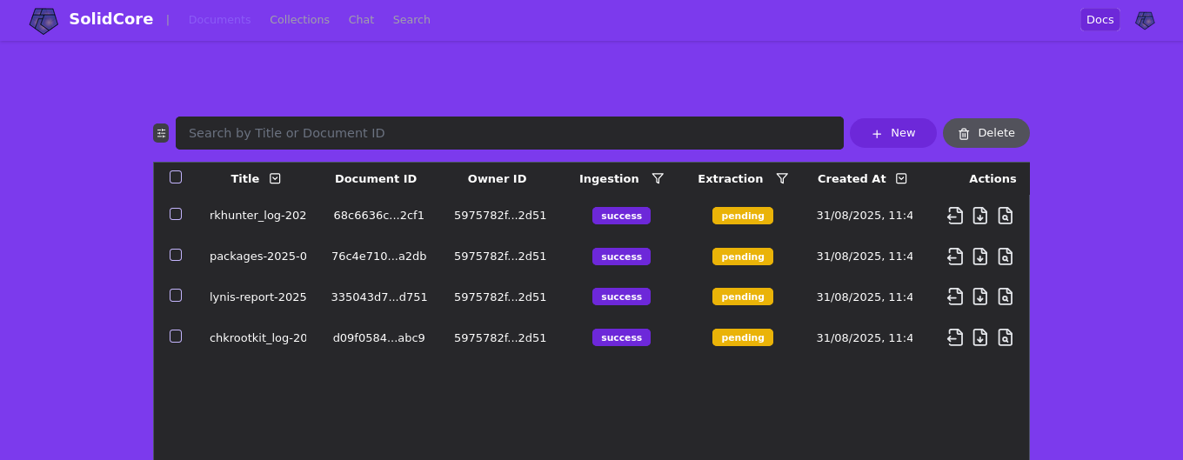Viewport: 1183px width, 460px height.
Task: Click the file-with-magnifier icon in the rkhunter_log row
Action: pyautogui.click(x=1006, y=216)
